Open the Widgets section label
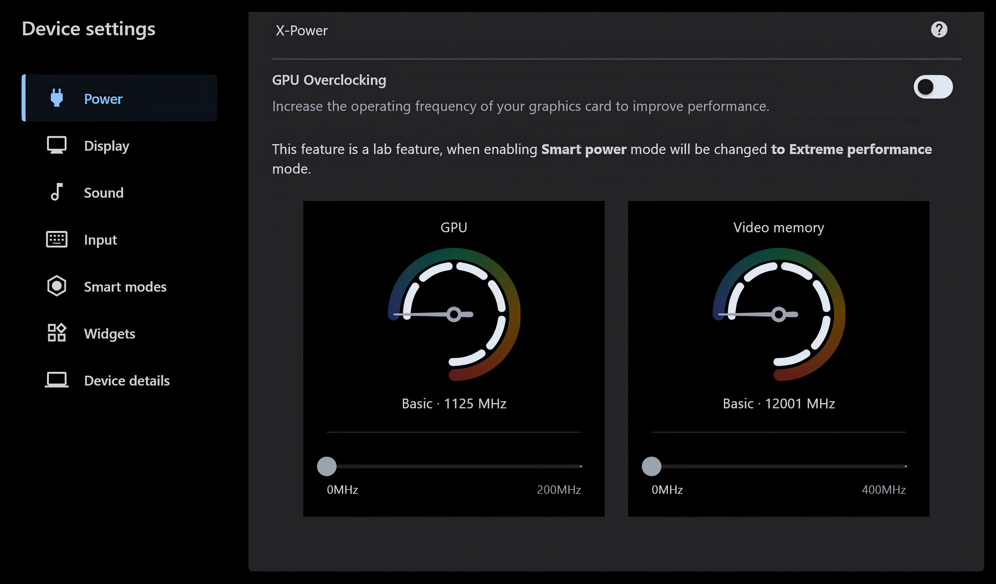Image resolution: width=996 pixels, height=584 pixels. point(110,334)
